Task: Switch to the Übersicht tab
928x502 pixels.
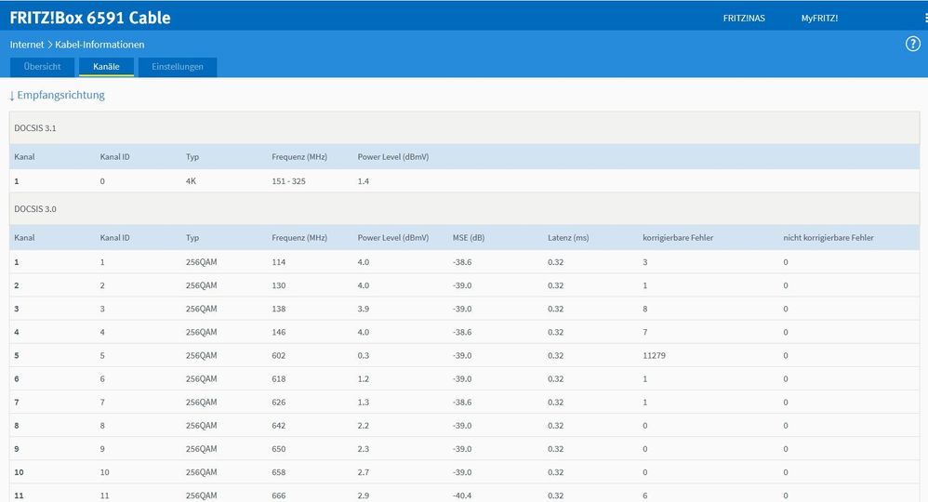Action: 42,67
